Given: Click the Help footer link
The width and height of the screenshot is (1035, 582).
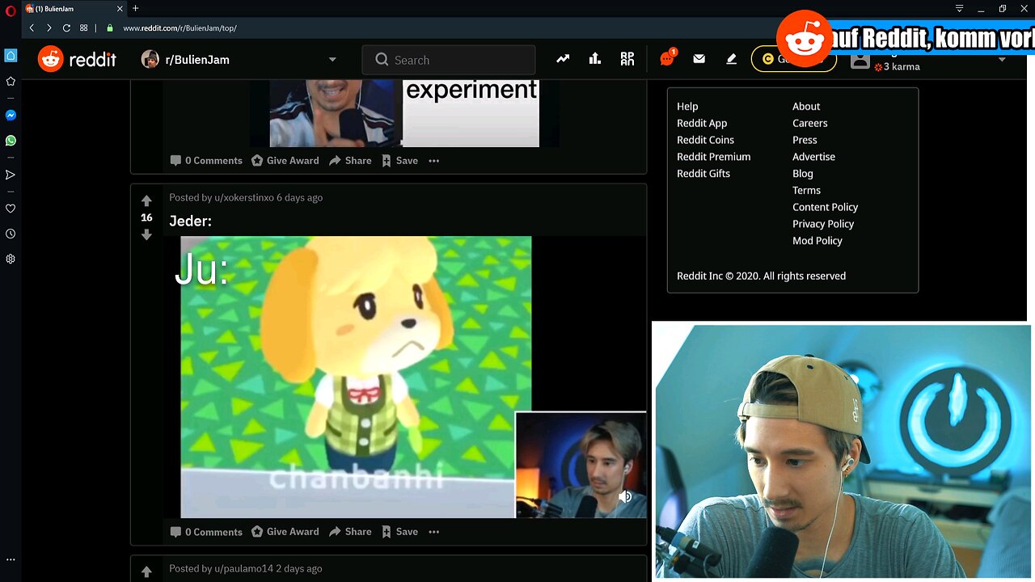Looking at the screenshot, I should pos(687,106).
